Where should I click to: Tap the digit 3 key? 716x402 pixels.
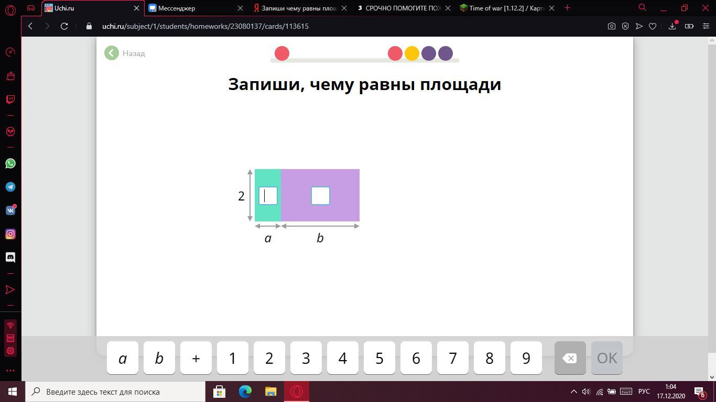[306, 358]
